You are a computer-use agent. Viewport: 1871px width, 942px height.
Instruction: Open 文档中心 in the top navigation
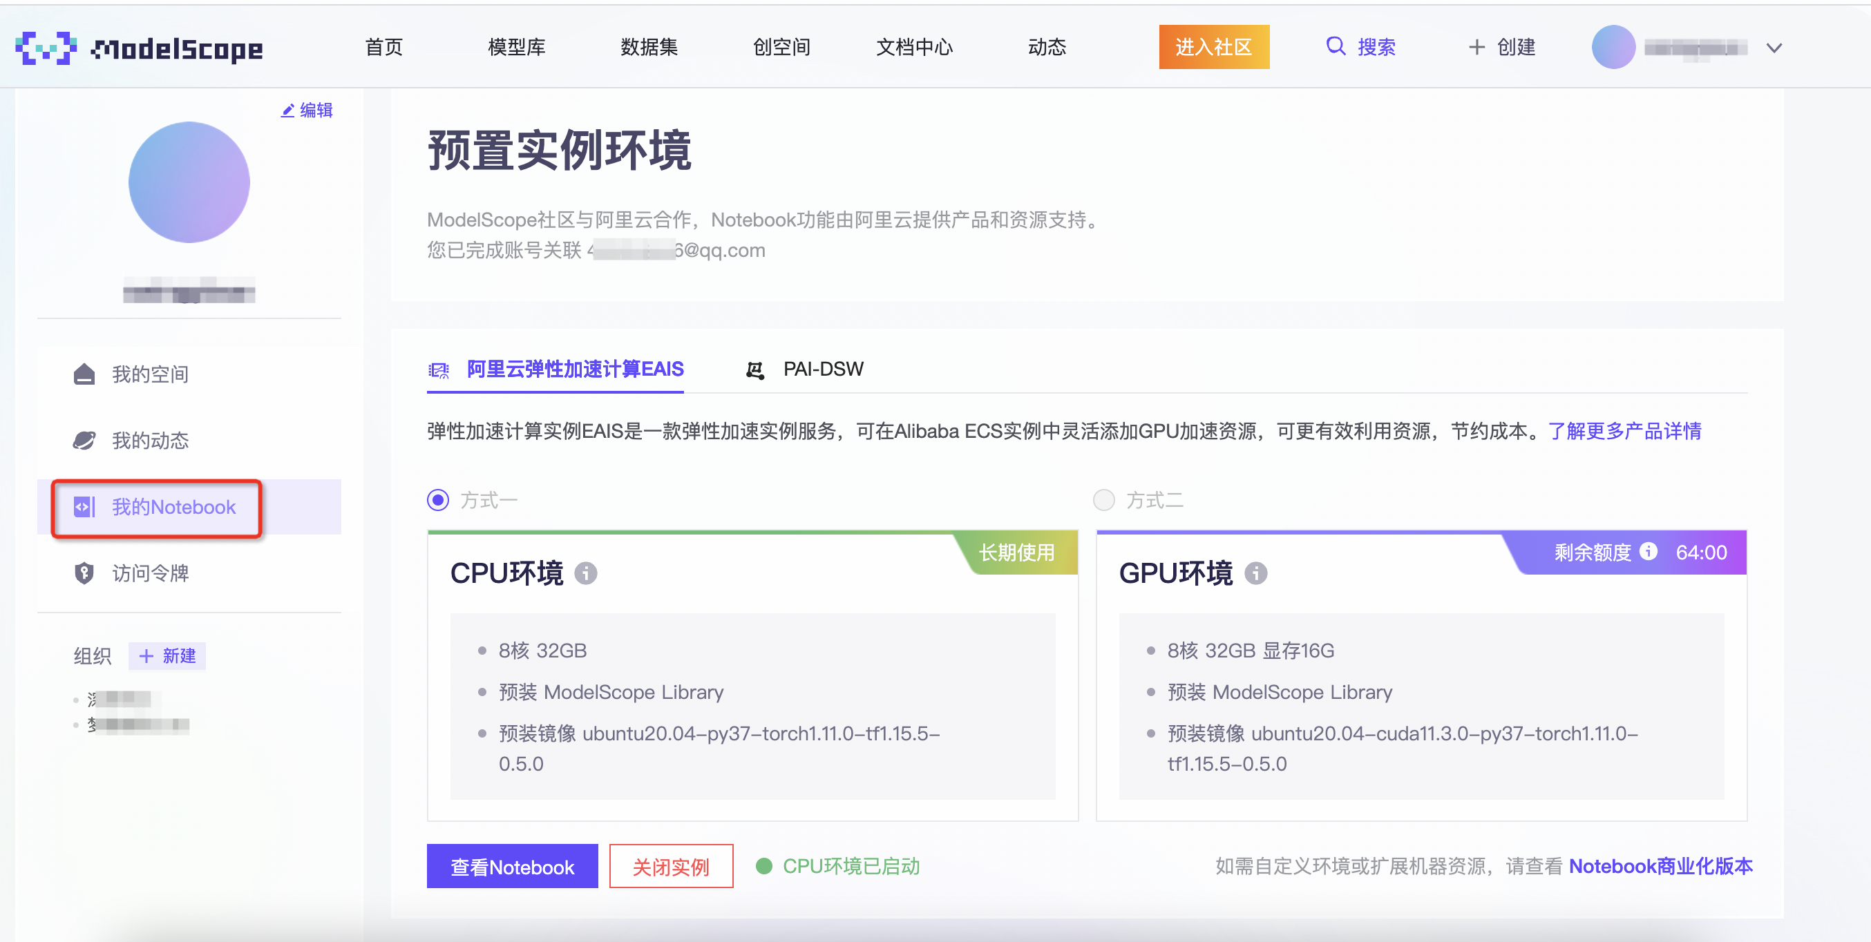(913, 48)
